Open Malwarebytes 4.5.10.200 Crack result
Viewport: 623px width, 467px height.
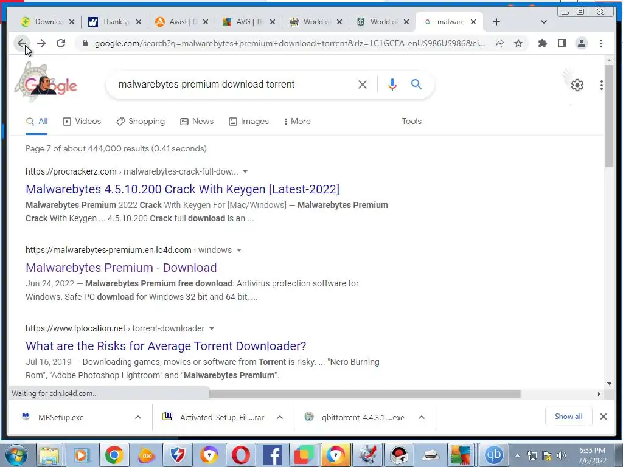[183, 189]
